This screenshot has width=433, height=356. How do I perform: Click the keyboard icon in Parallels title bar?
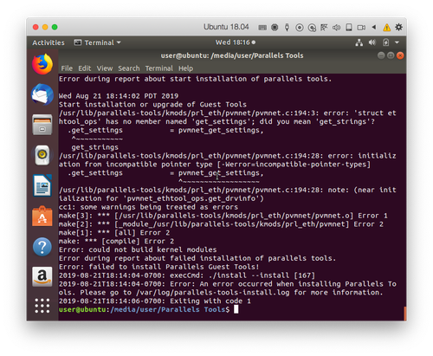coord(262,28)
